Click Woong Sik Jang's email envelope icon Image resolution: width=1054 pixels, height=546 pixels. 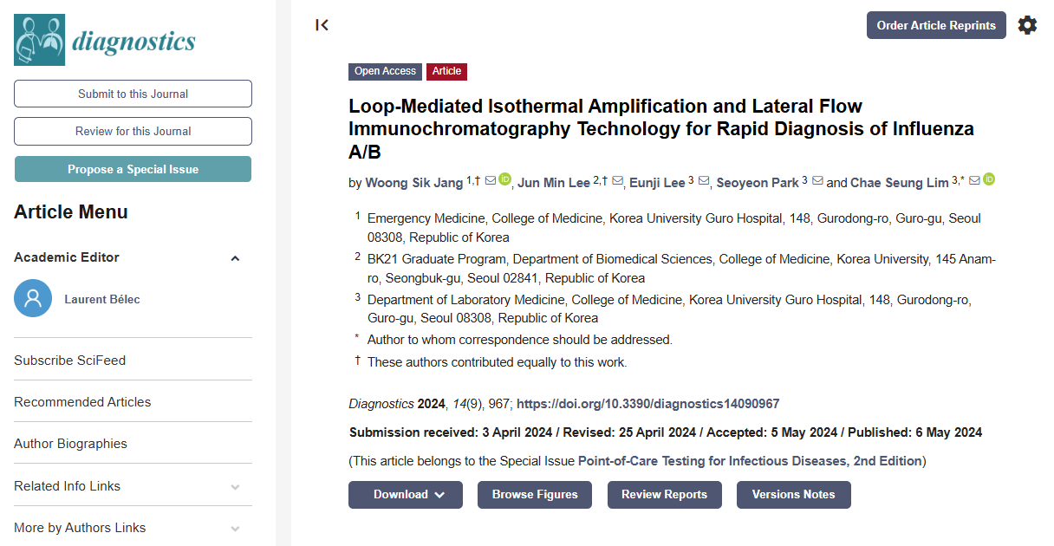pos(491,180)
